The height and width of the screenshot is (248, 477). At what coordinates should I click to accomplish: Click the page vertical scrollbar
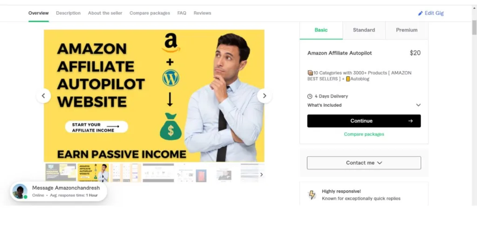coord(474,28)
